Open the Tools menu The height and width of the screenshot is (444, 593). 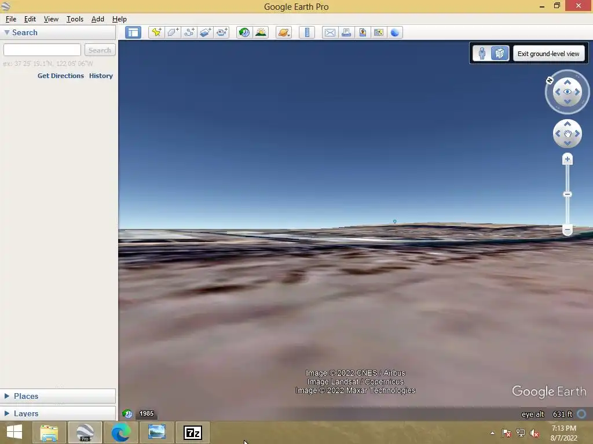point(75,19)
